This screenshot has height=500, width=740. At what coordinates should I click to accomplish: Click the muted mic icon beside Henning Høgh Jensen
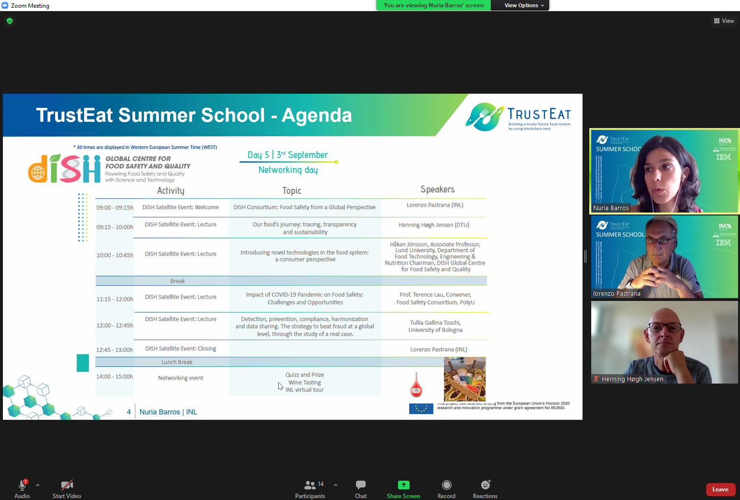(x=596, y=379)
